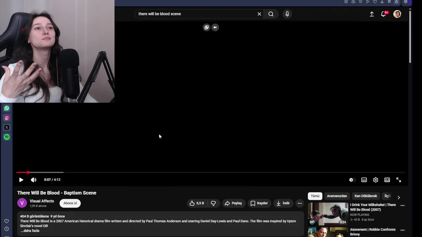The height and width of the screenshot is (237, 422).
Task: Open browser toolbar downloads icon
Action: [x=382, y=2]
